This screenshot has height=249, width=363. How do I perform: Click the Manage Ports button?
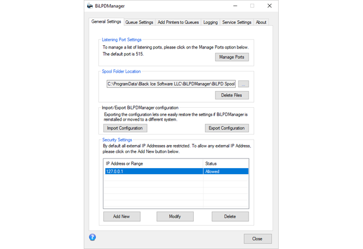click(x=232, y=57)
